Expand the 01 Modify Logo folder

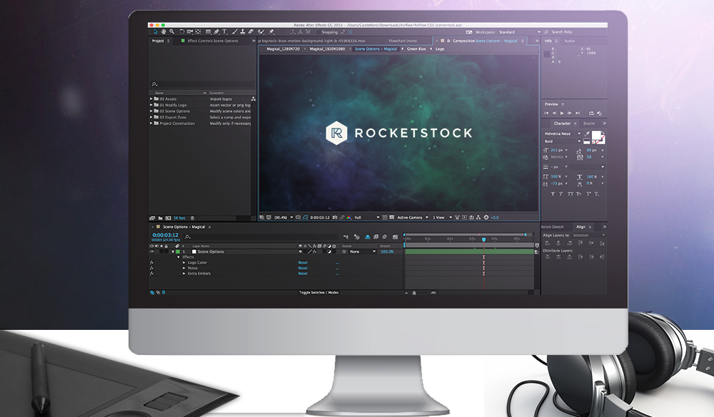tap(151, 105)
